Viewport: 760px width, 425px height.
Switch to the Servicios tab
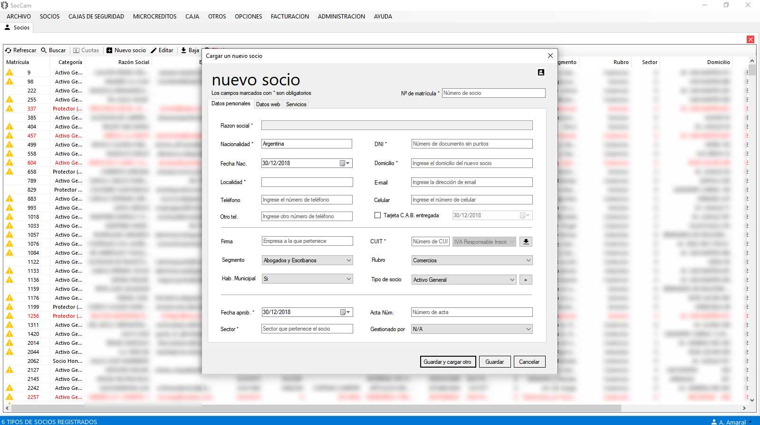296,104
